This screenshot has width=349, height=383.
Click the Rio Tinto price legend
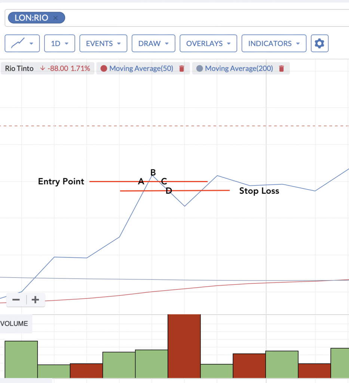click(47, 68)
